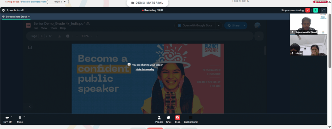Open the Room 1 dropdown
This screenshot has height=129, width=332.
click(x=58, y=2)
